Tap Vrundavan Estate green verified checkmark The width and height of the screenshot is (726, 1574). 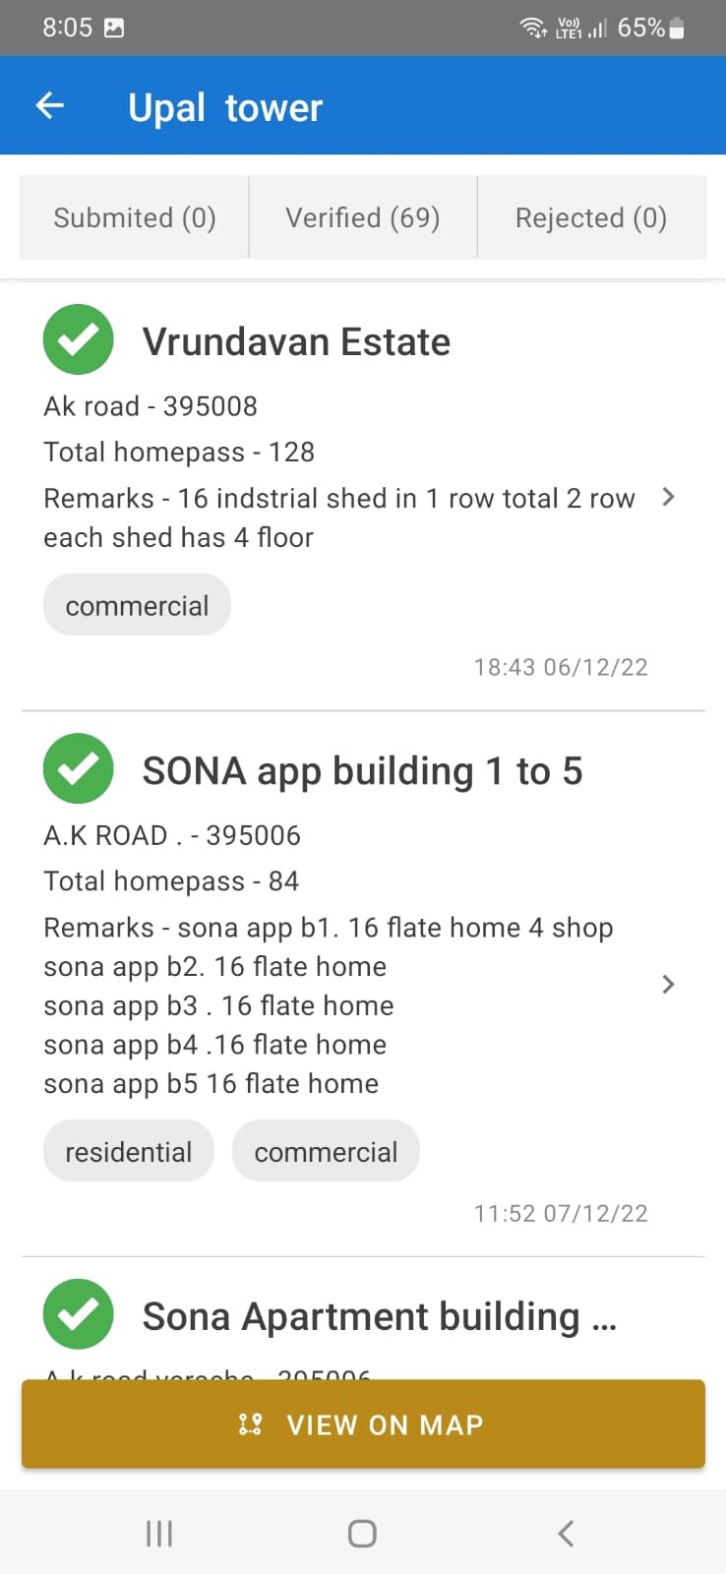[x=79, y=339]
